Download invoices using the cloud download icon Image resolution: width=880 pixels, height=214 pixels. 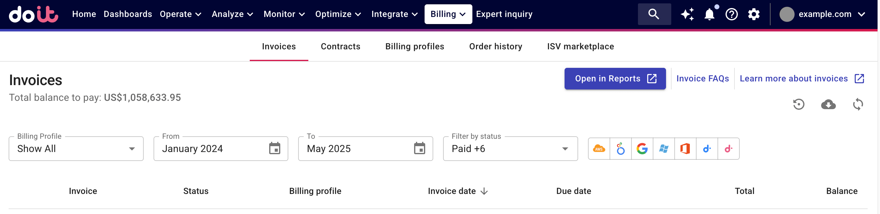tap(828, 105)
